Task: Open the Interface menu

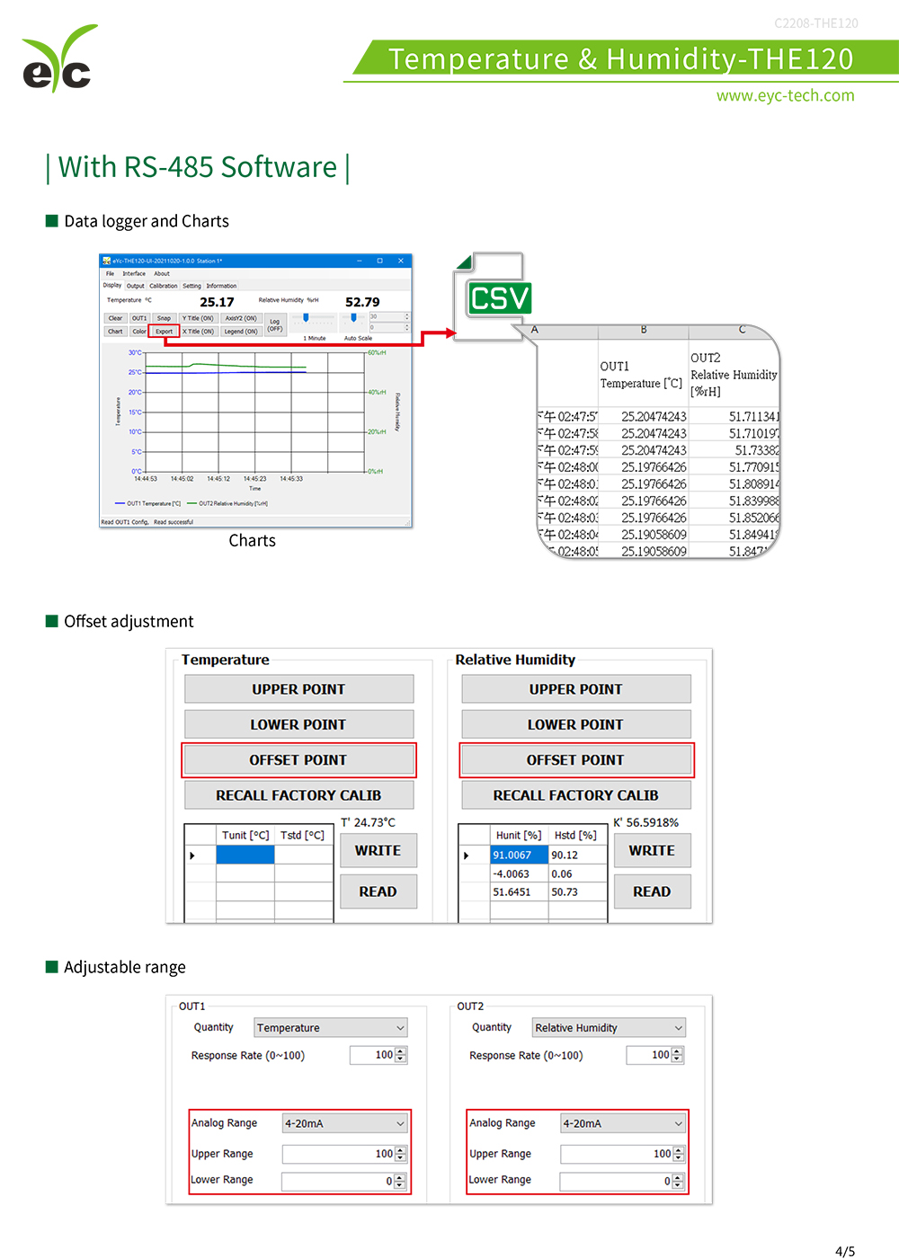Action: [x=134, y=273]
